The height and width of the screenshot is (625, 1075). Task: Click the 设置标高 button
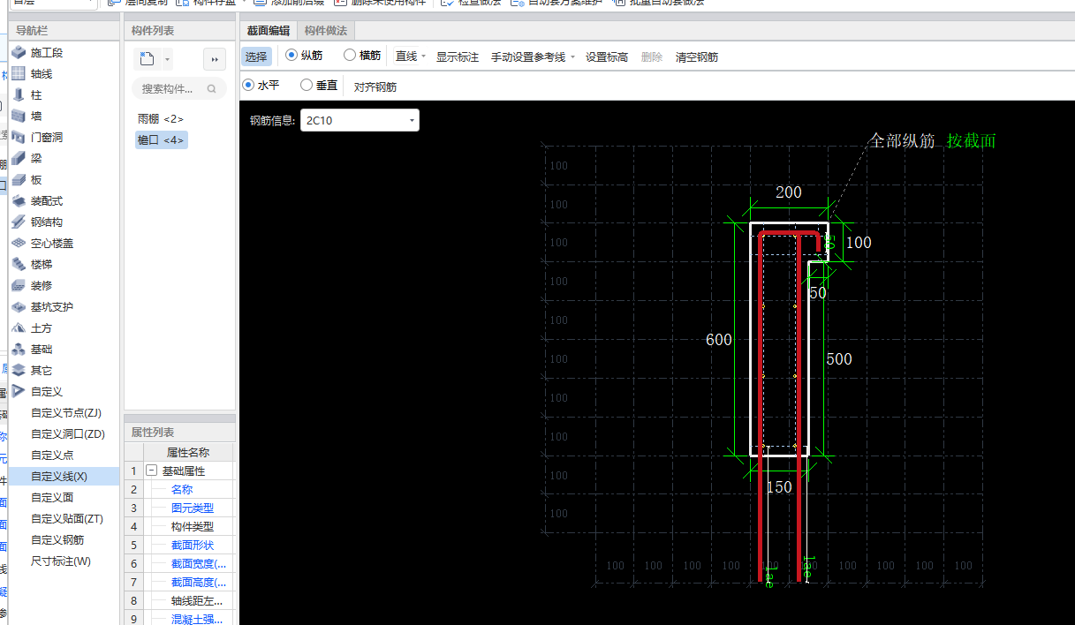pyautogui.click(x=607, y=56)
